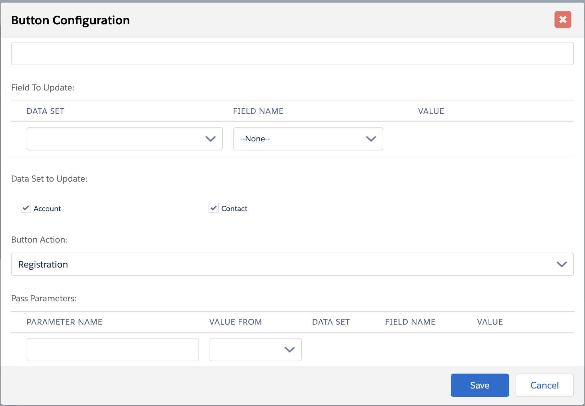This screenshot has height=406, width=585.
Task: Click the Account checkbox label text
Action: tap(47, 209)
